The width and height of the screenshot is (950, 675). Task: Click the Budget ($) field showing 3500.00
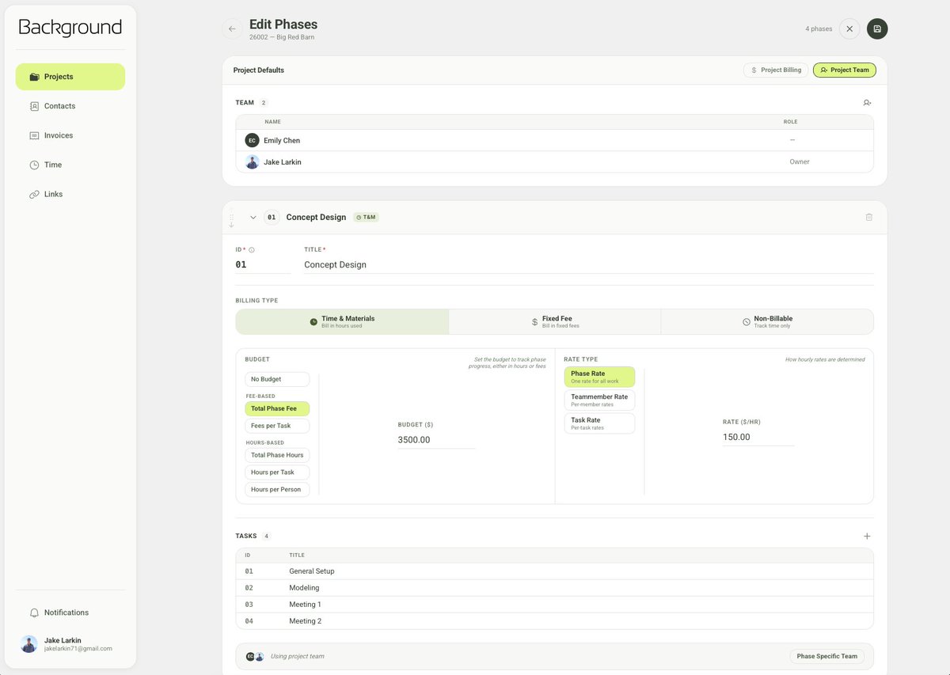coord(436,440)
